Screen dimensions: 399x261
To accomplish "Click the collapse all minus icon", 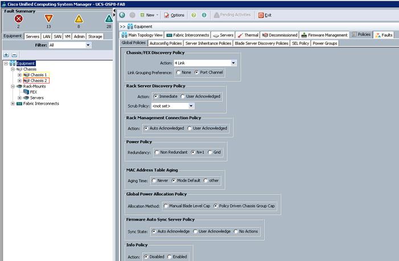I will pos(14,55).
